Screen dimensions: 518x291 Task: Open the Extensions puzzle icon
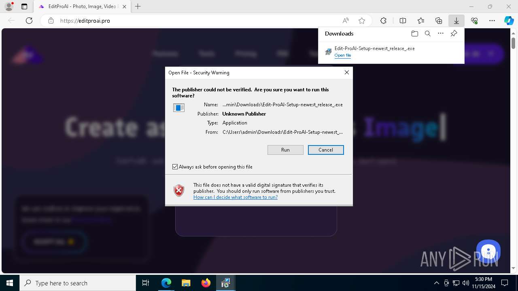point(383,21)
